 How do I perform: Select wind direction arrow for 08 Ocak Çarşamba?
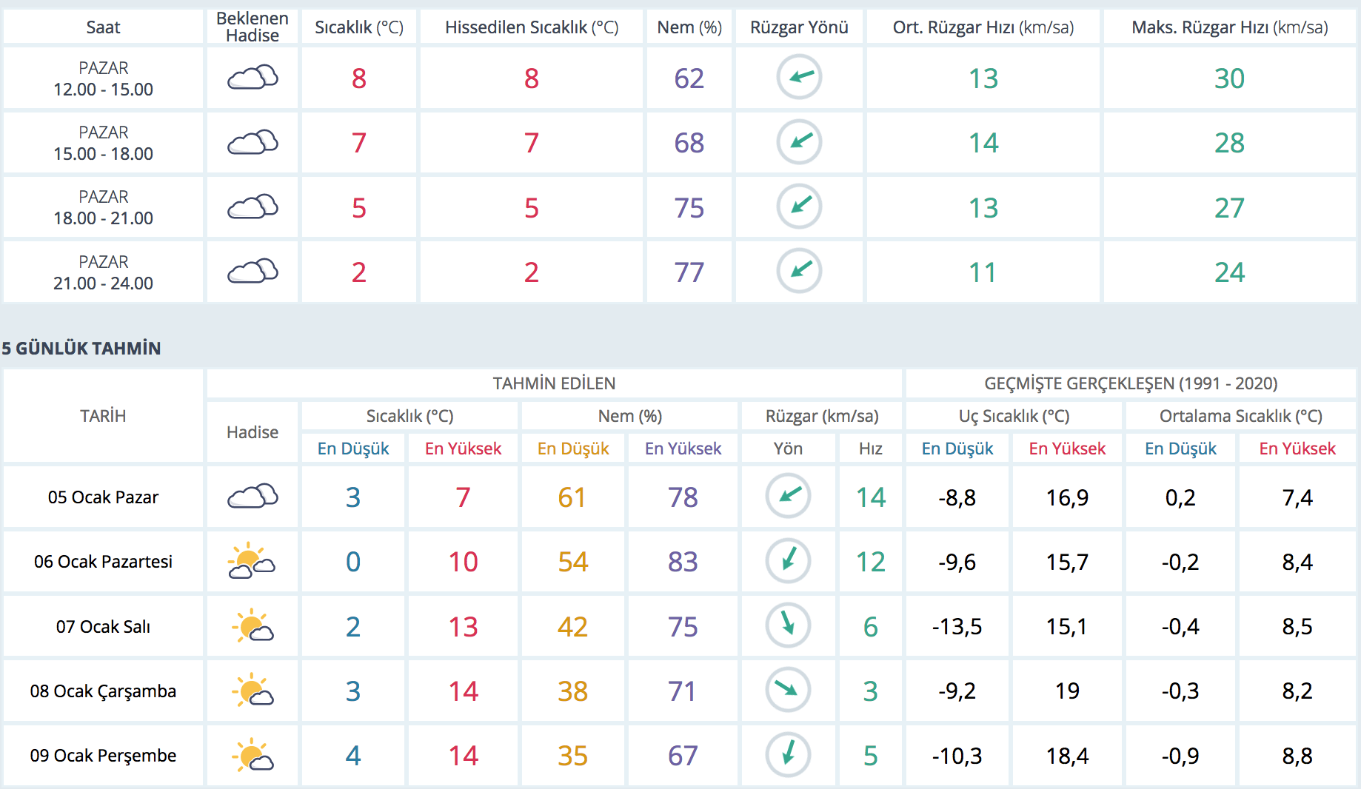click(x=788, y=691)
